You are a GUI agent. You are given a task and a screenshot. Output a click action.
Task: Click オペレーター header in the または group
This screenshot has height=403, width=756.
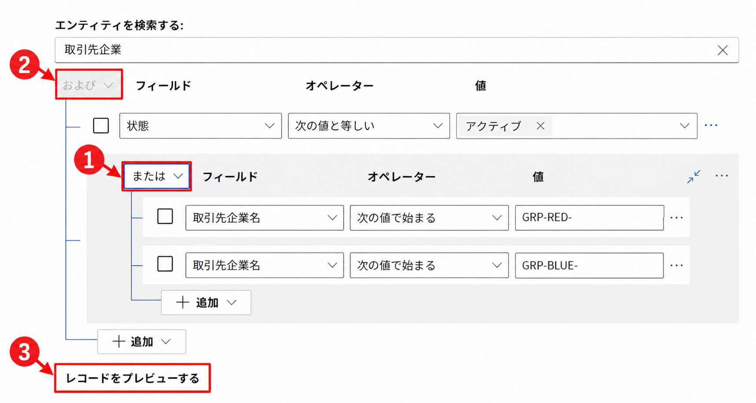click(x=402, y=176)
